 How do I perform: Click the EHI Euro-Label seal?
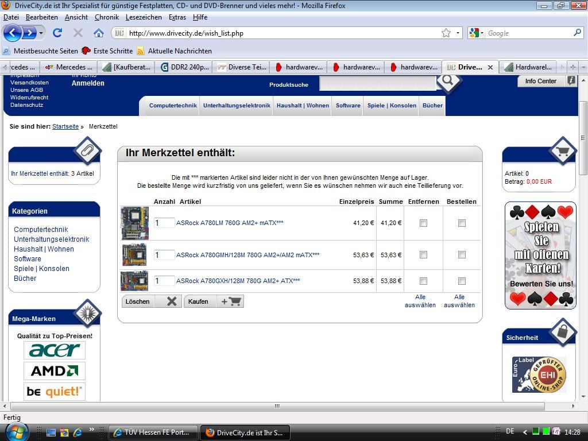point(539,374)
